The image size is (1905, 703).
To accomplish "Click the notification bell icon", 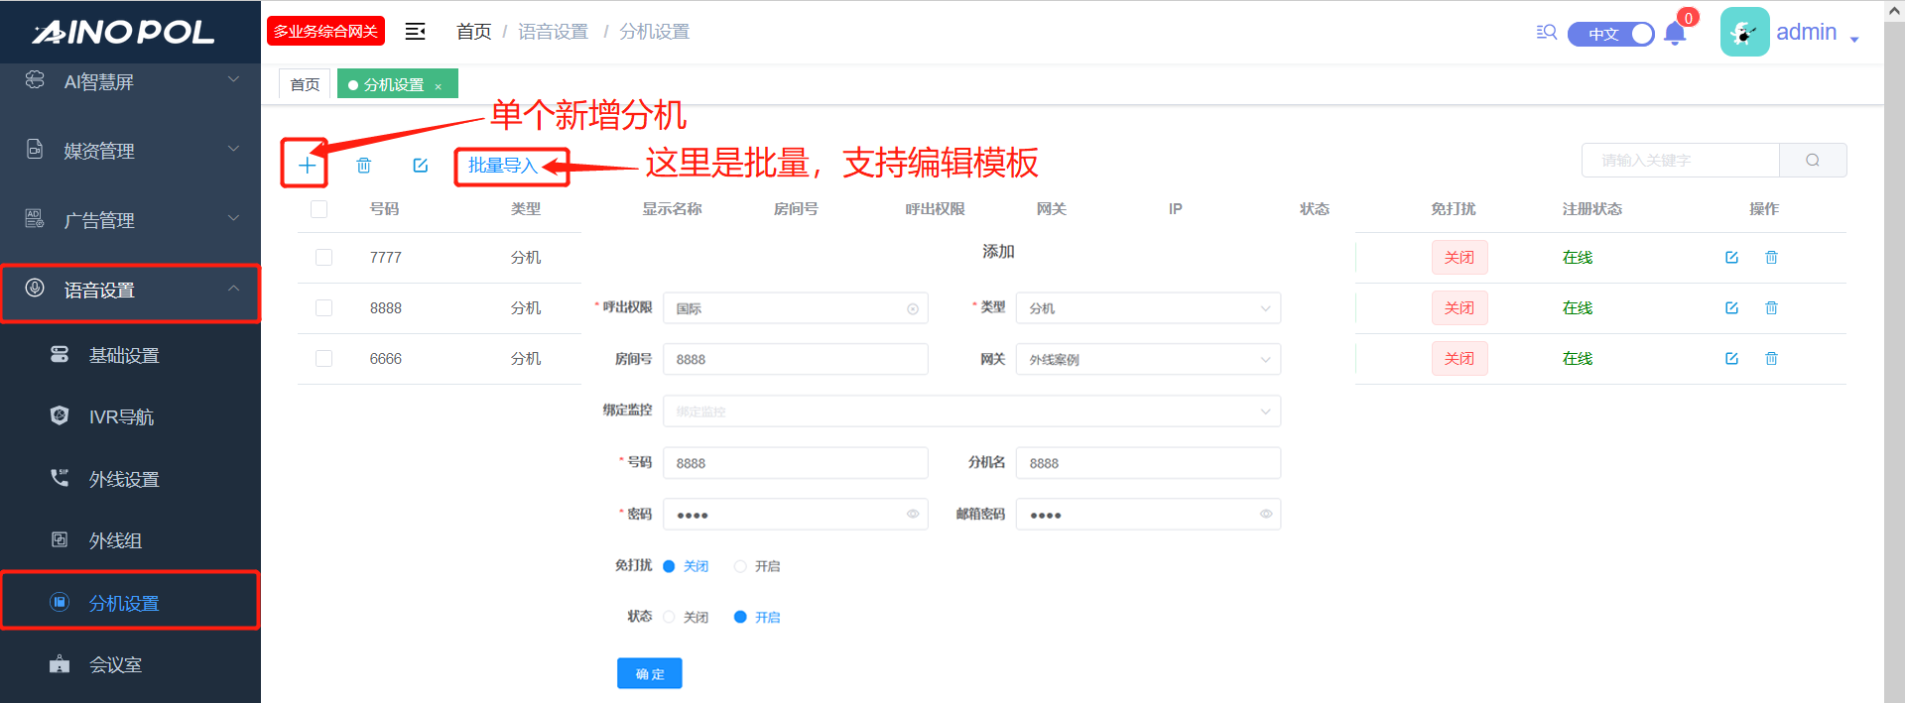I will (1675, 34).
